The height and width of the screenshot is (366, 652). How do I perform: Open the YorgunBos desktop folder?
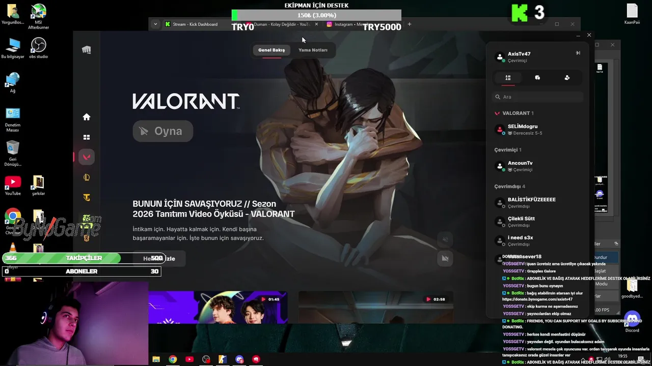coord(13,14)
